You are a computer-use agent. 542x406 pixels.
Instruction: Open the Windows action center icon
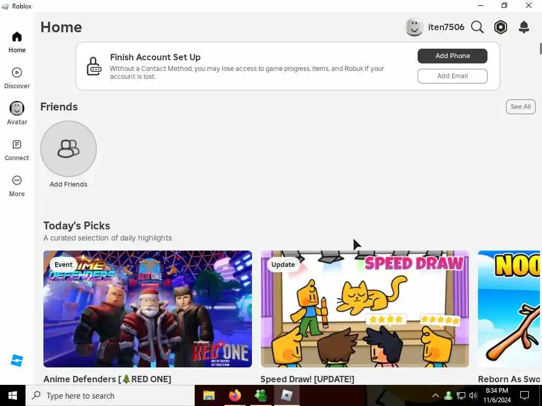click(x=525, y=395)
